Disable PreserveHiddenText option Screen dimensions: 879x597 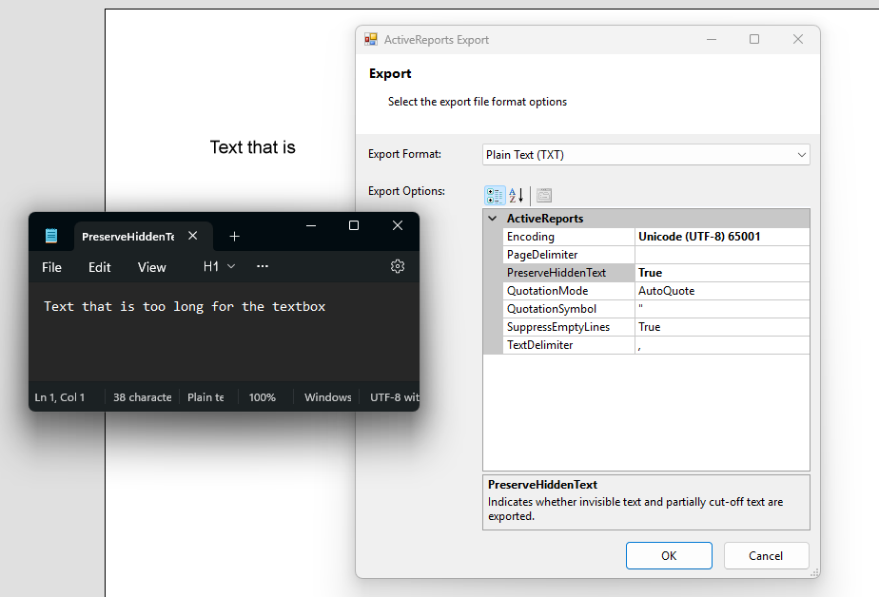[x=723, y=272]
